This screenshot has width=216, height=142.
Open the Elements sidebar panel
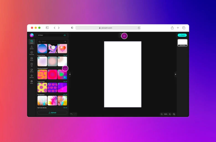click(x=32, y=76)
